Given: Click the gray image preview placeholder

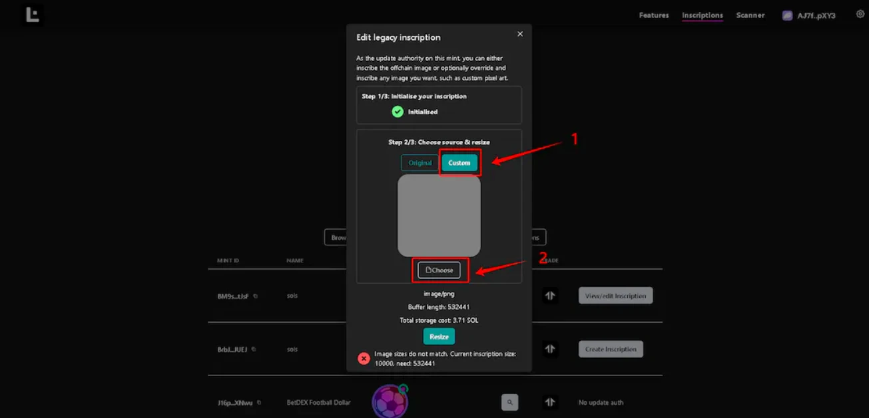Looking at the screenshot, I should tap(439, 215).
